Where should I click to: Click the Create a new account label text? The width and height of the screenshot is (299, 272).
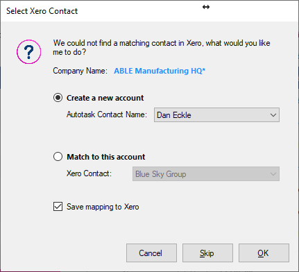(105, 98)
